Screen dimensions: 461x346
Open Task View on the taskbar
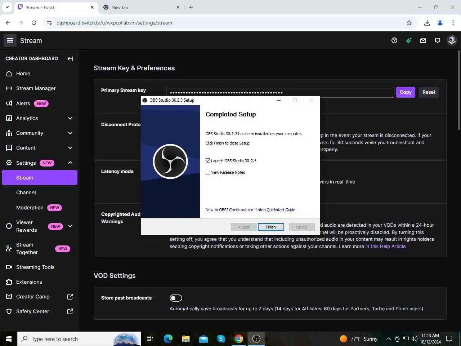point(150,339)
